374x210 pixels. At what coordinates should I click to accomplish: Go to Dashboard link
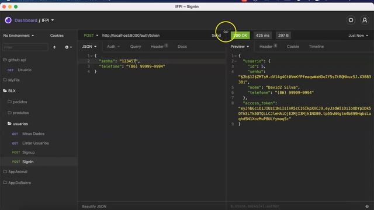(x=26, y=20)
